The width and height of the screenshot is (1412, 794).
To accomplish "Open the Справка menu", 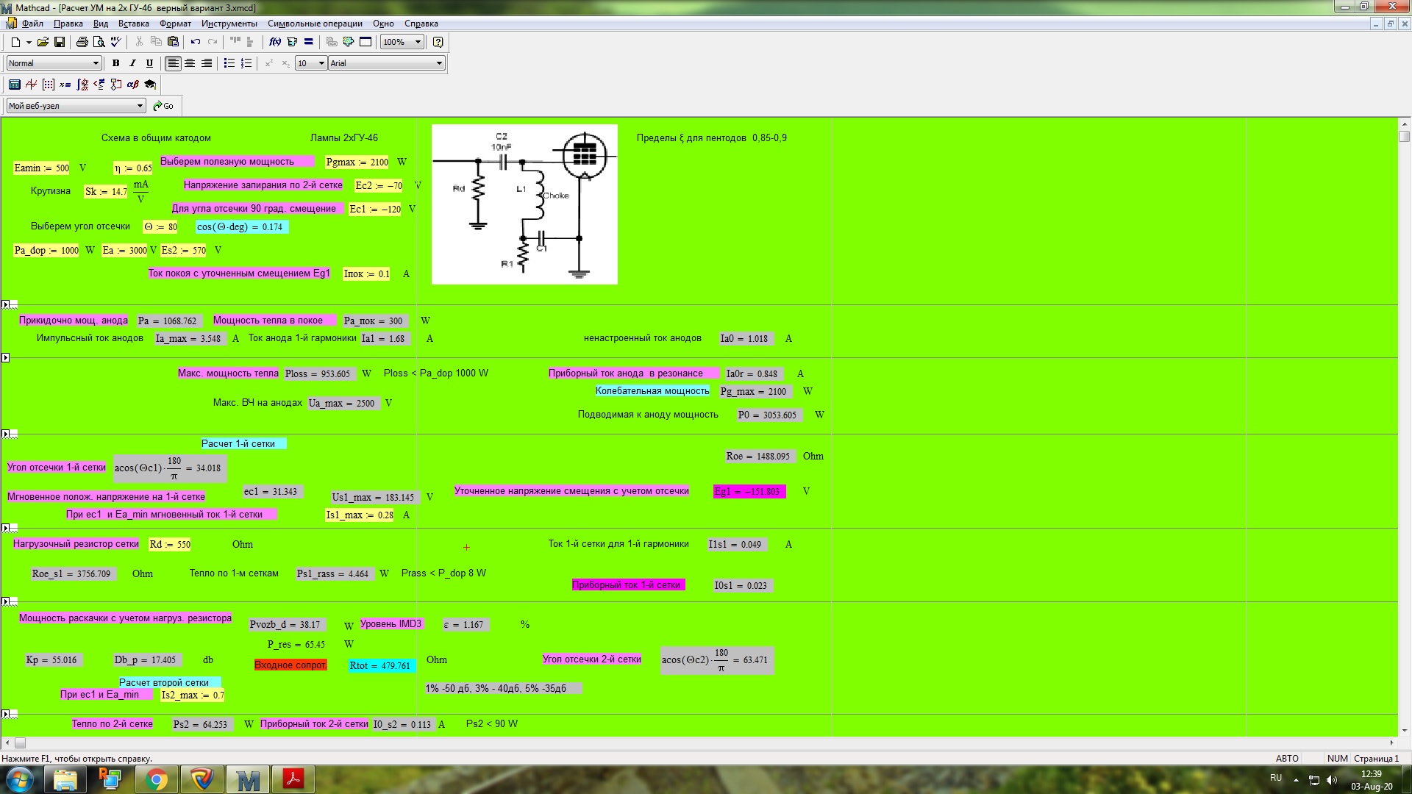I will tap(421, 24).
